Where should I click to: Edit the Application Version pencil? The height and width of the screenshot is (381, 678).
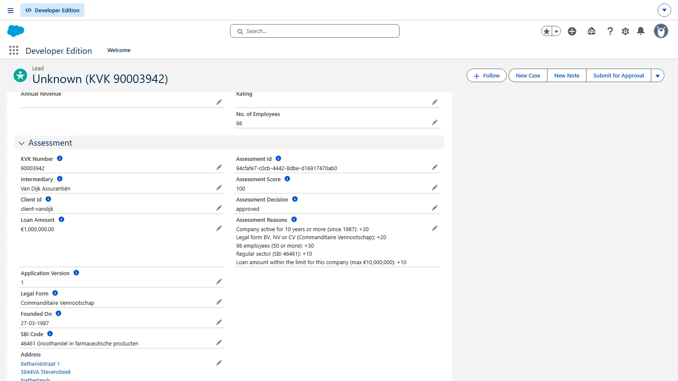click(x=219, y=282)
